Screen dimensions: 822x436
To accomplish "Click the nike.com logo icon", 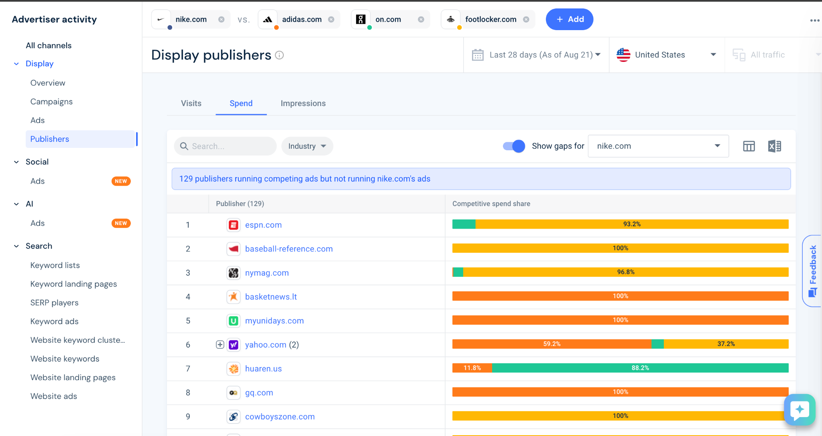I will [x=161, y=19].
